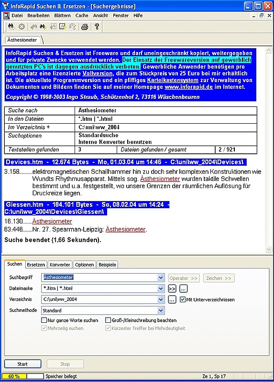The width and height of the screenshot is (274, 382).
Task: Open the Hilfe menu
Action: [x=138, y=16]
